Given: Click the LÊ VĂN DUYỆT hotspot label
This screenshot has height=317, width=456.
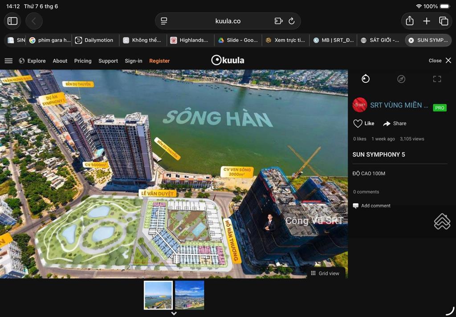Looking at the screenshot, I should coord(158,193).
